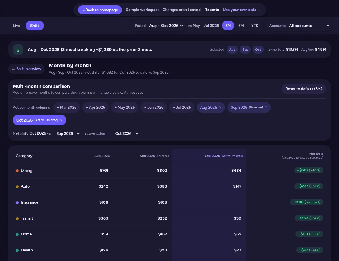The width and height of the screenshot is (339, 261).
Task: Switch to the Live tab
Action: tap(17, 26)
